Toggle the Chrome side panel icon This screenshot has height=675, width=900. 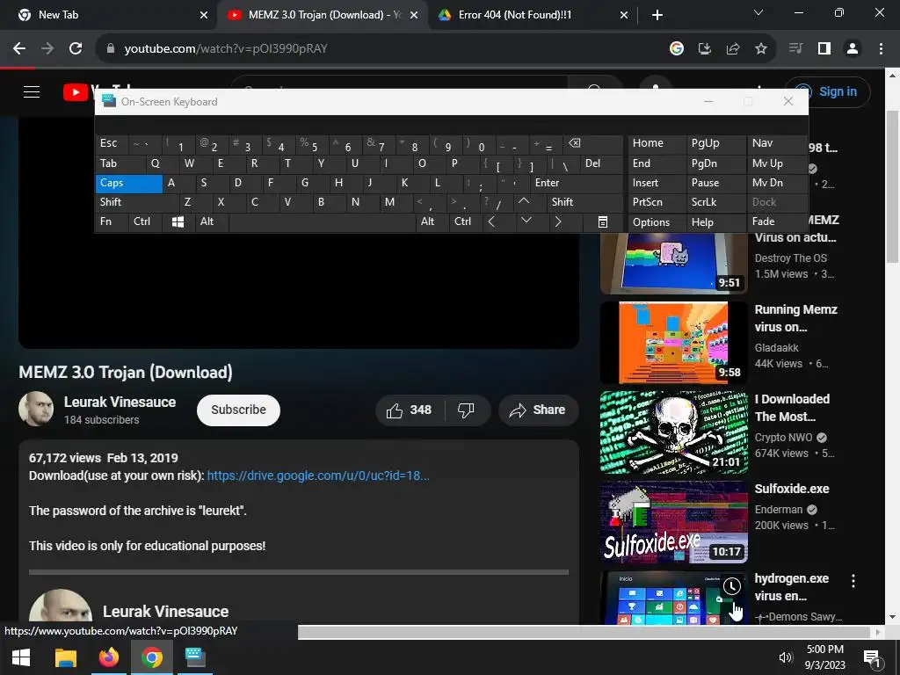(x=824, y=49)
